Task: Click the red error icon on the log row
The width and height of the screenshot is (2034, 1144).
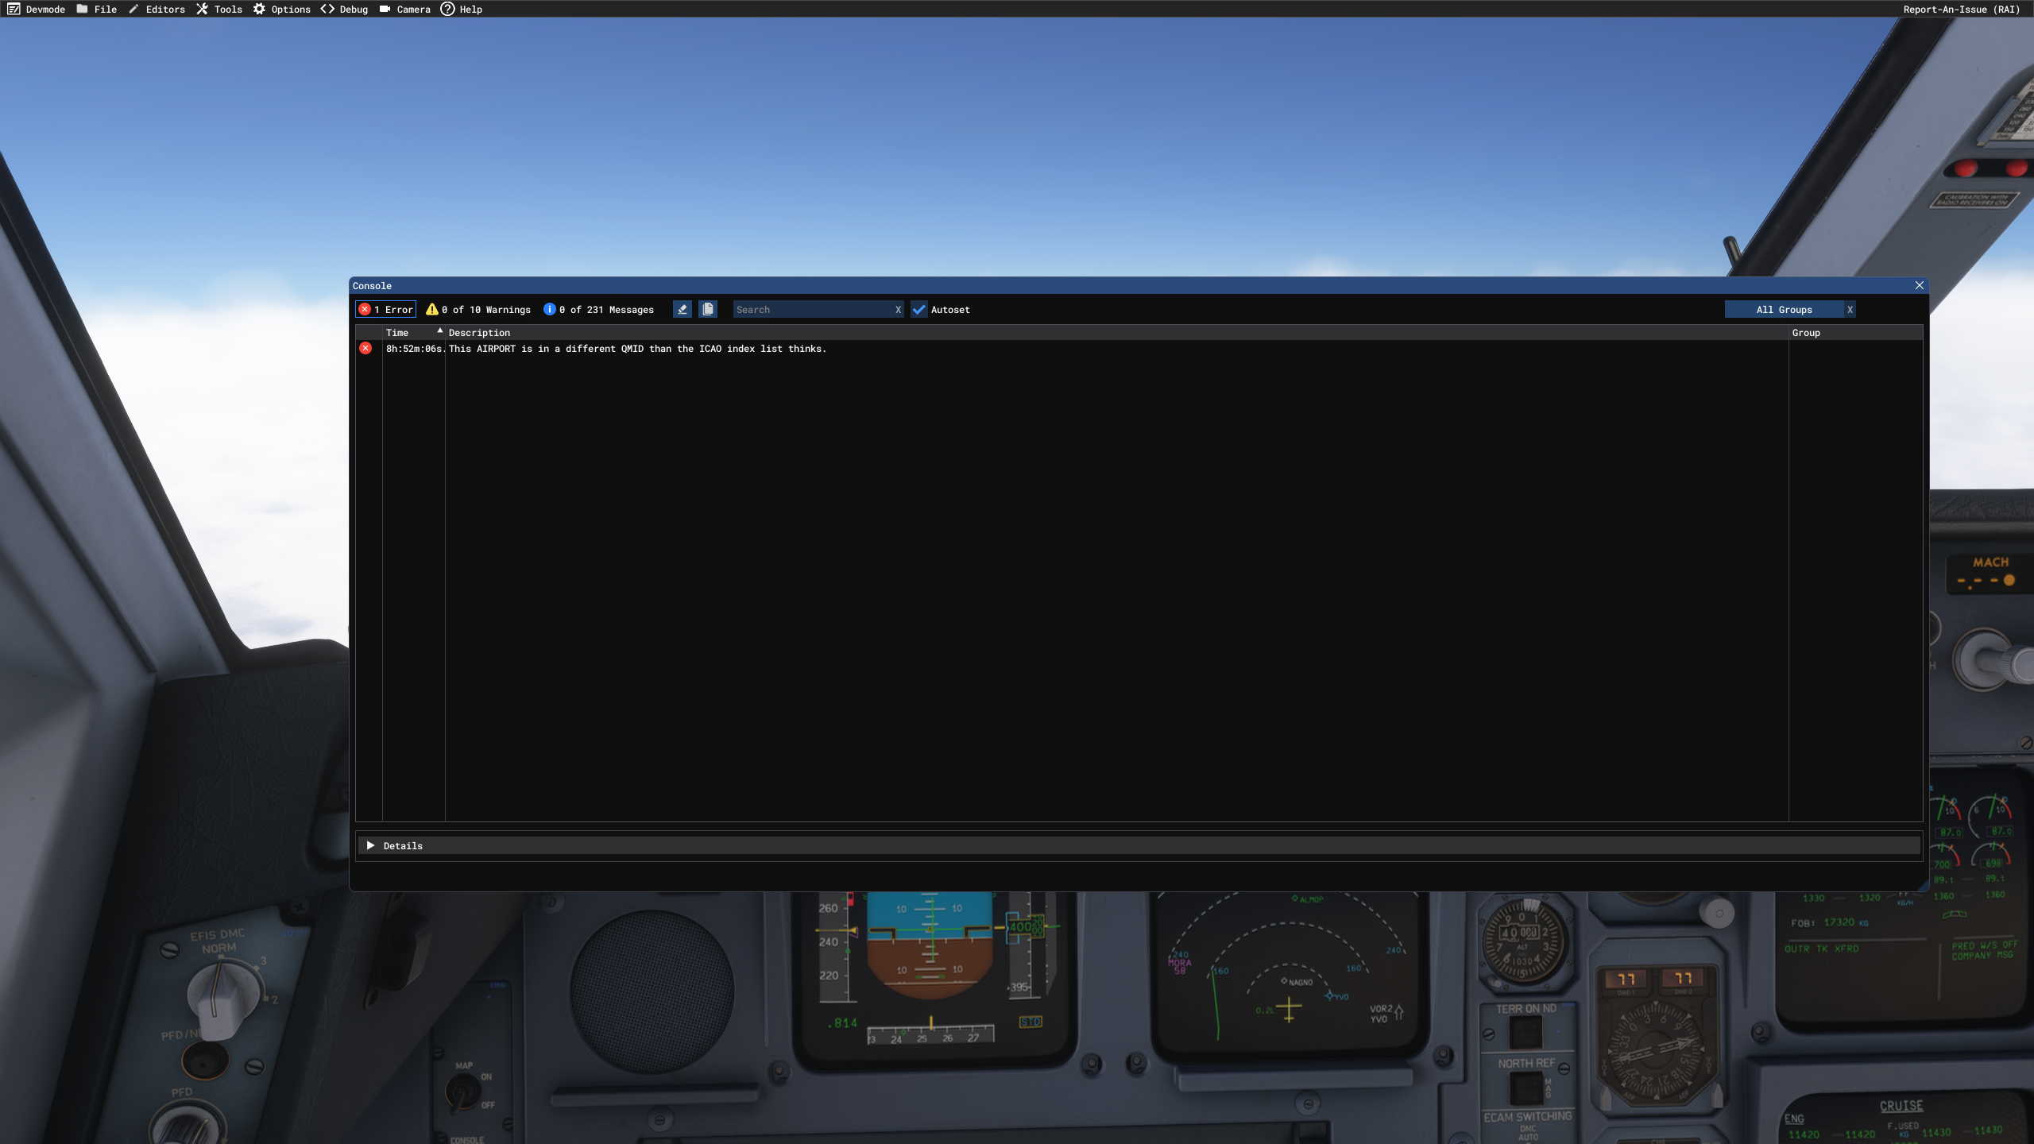Action: click(x=365, y=348)
